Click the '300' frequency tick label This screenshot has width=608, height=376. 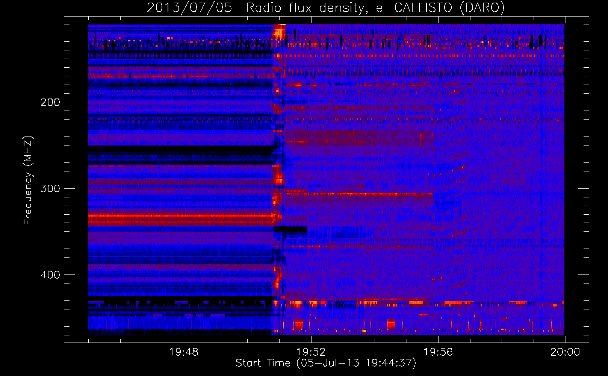coord(50,188)
